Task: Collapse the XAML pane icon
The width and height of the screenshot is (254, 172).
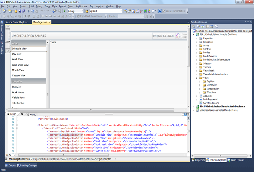Action: point(188,114)
